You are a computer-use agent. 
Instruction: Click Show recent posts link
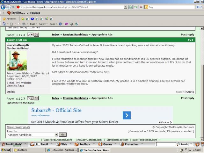pyautogui.click(x=18, y=127)
